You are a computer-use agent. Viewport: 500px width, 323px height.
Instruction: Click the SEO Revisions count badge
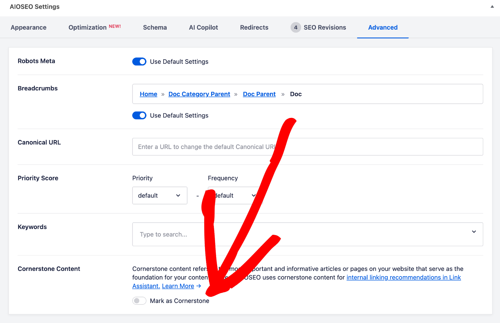tap(296, 28)
